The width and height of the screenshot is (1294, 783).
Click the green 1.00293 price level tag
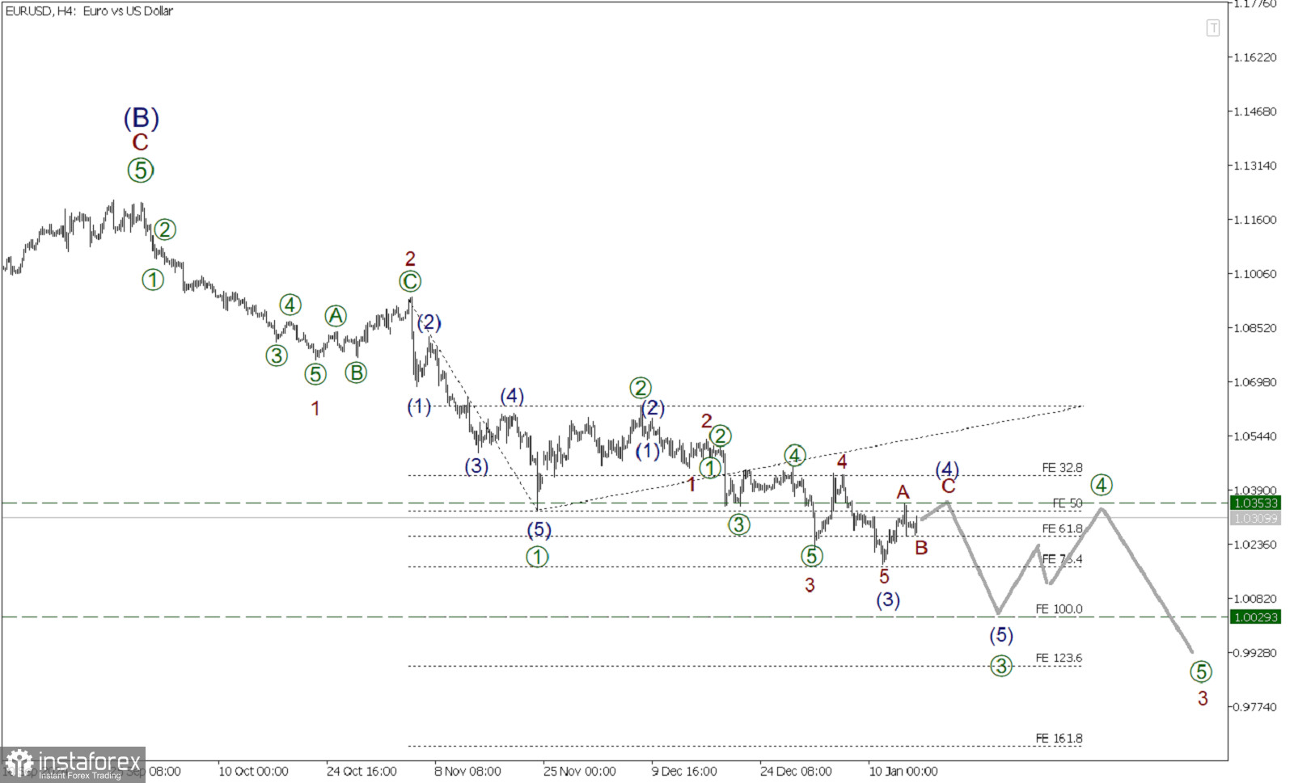point(1255,617)
